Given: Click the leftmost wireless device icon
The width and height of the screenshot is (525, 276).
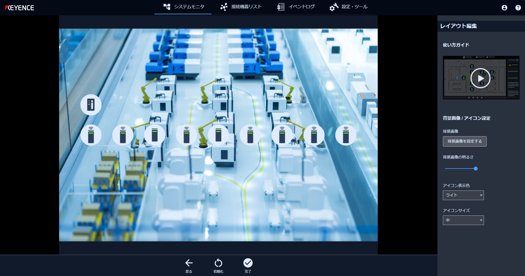Looking at the screenshot, I should tap(91, 135).
